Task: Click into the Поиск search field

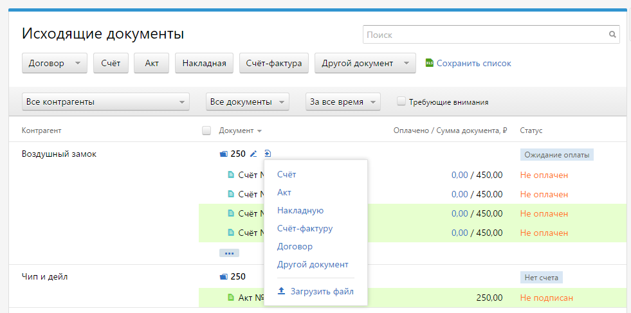Action: [x=491, y=35]
